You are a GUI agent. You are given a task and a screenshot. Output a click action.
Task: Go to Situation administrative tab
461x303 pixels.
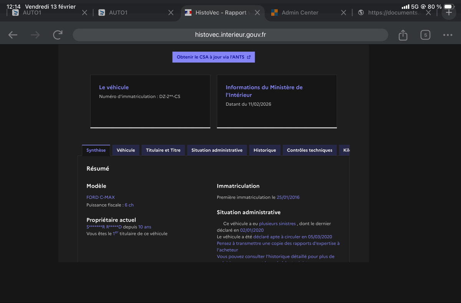click(x=217, y=150)
